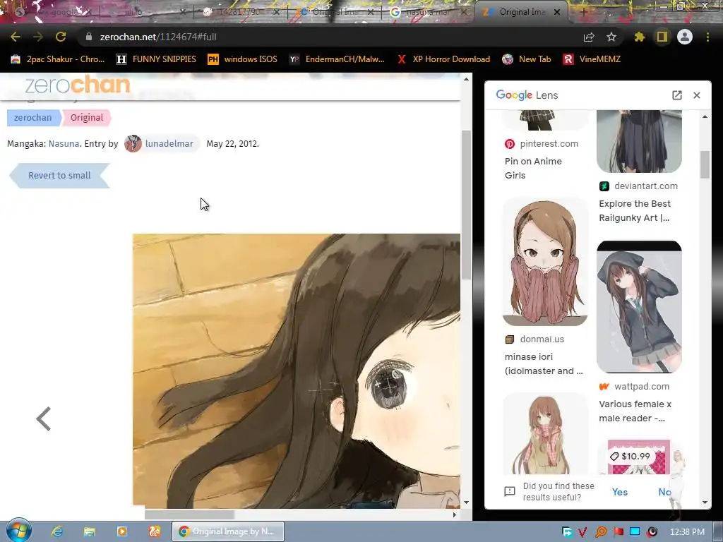The width and height of the screenshot is (723, 542).
Task: Click the orange magnifier tray icon
Action: (600, 532)
